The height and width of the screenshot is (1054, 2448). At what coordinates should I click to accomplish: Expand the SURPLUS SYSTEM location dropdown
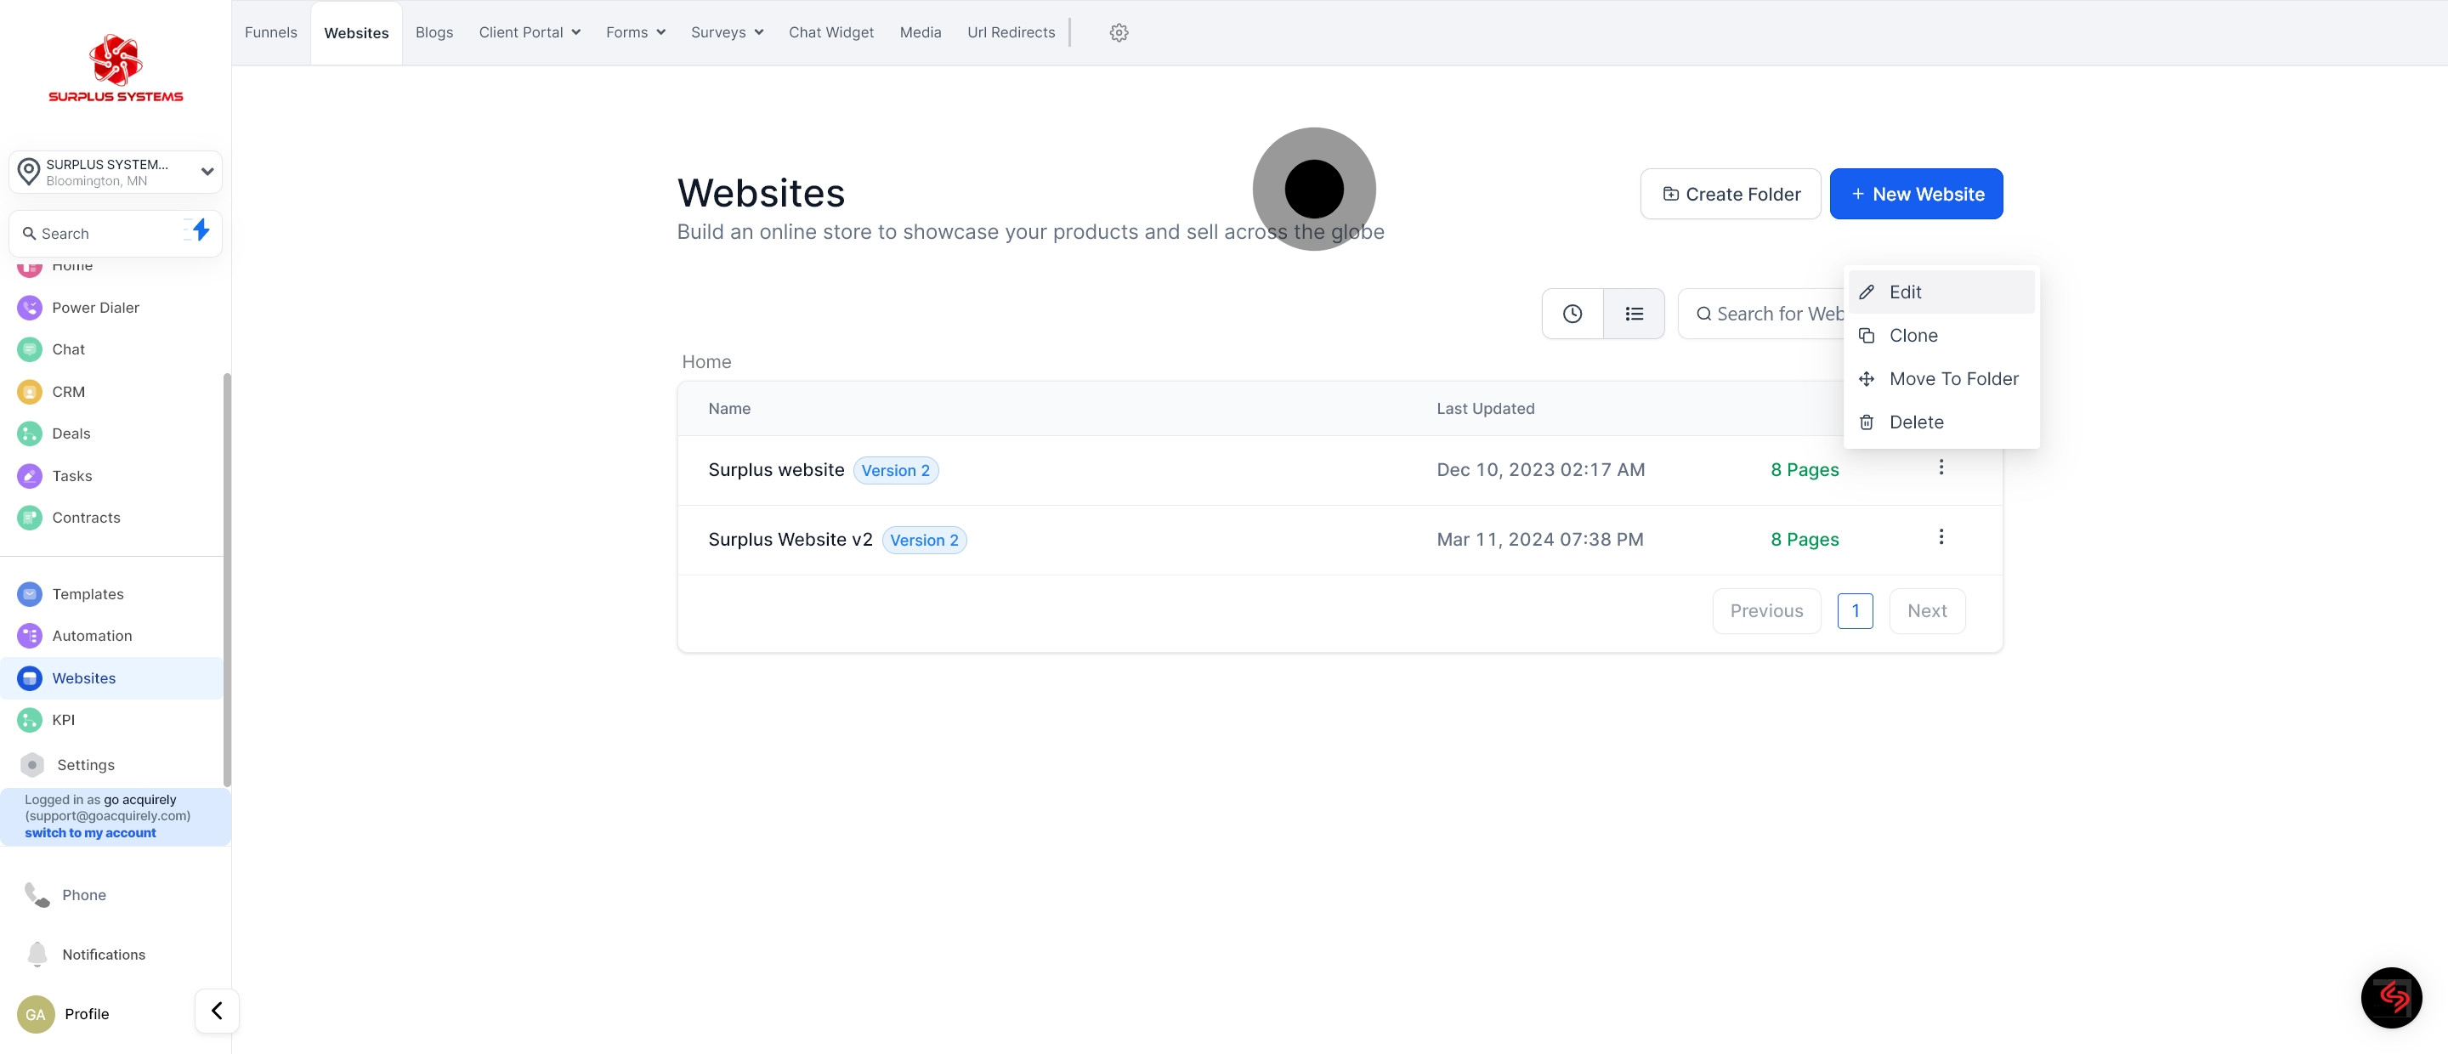(207, 172)
